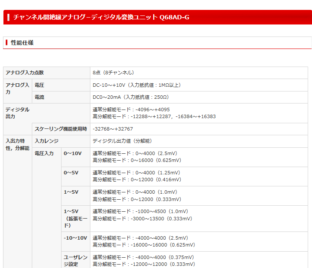
Task: Select the 0～4000（1.0mV）line
Action: 135,192
